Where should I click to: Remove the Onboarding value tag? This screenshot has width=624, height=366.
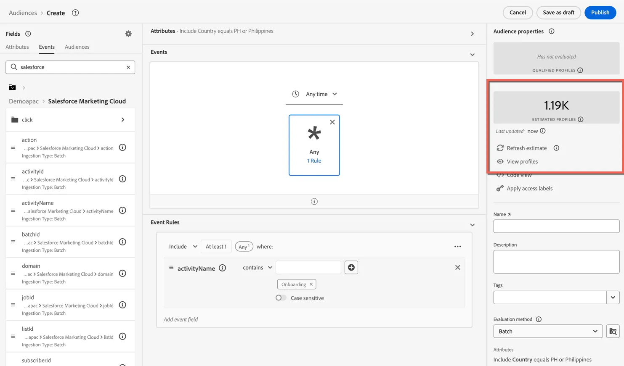tap(311, 284)
